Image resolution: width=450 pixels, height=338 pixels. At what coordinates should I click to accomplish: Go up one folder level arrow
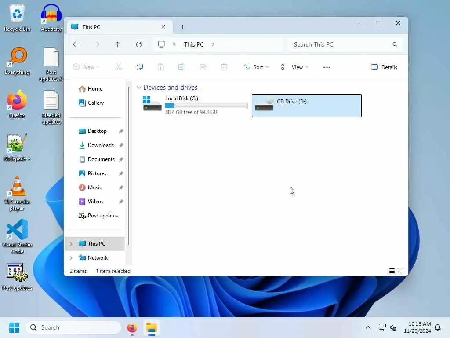(118, 44)
